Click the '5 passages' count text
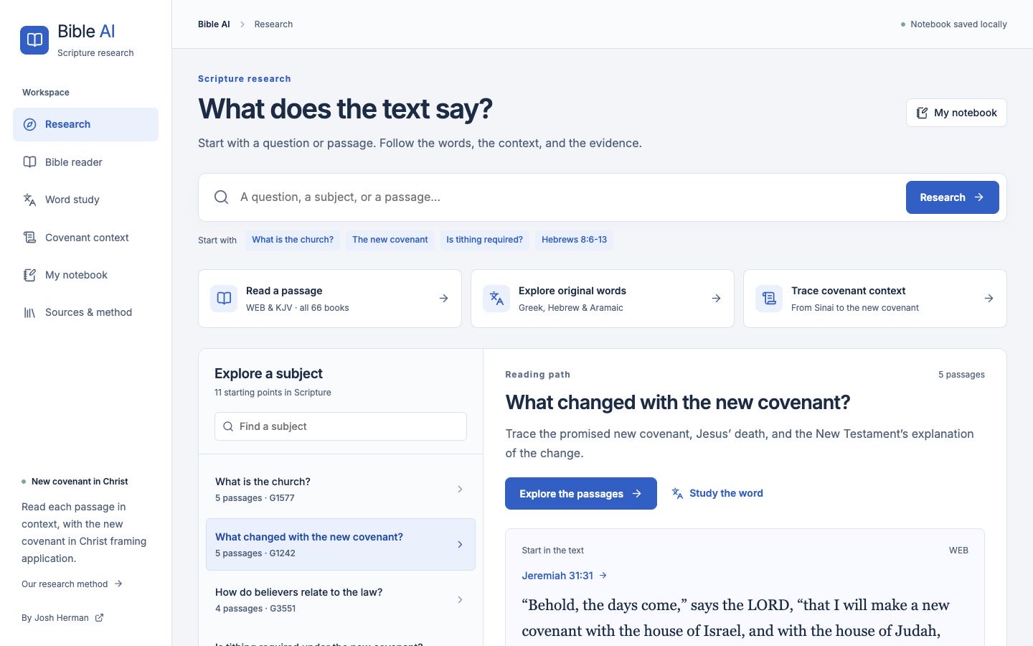 pyautogui.click(x=961, y=375)
